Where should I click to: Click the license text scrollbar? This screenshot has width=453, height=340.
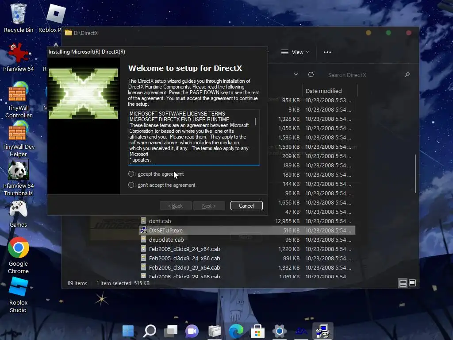(255, 121)
